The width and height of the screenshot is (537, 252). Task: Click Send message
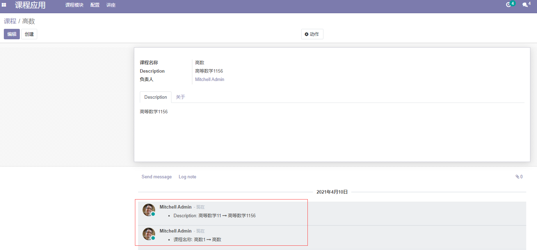(157, 177)
